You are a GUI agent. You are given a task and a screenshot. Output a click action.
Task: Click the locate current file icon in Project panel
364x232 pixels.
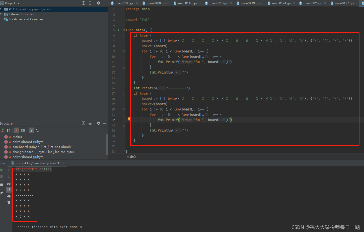(x=84, y=3)
